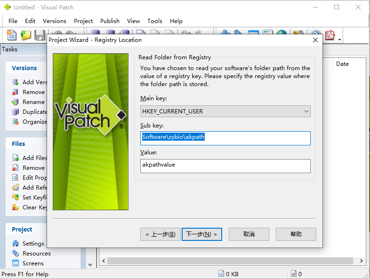
Task: Cancel the wizard with 取消
Action: tap(249, 234)
